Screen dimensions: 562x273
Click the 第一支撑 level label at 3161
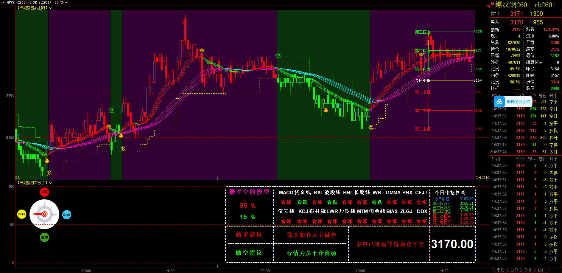pos(423,92)
